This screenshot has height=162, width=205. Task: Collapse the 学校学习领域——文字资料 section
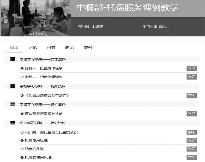click(x=43, y=59)
